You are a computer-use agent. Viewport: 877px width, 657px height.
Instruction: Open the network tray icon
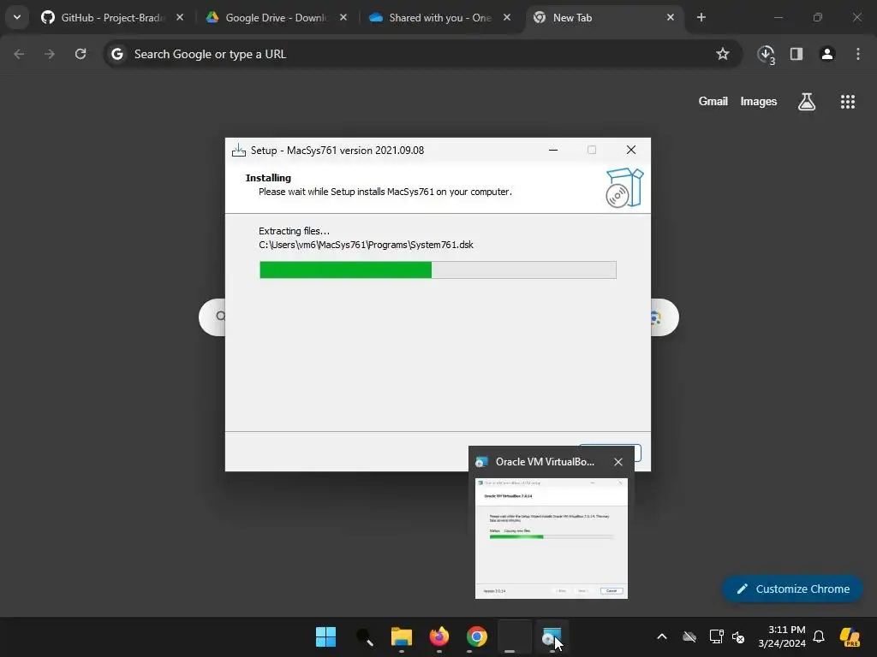716,636
